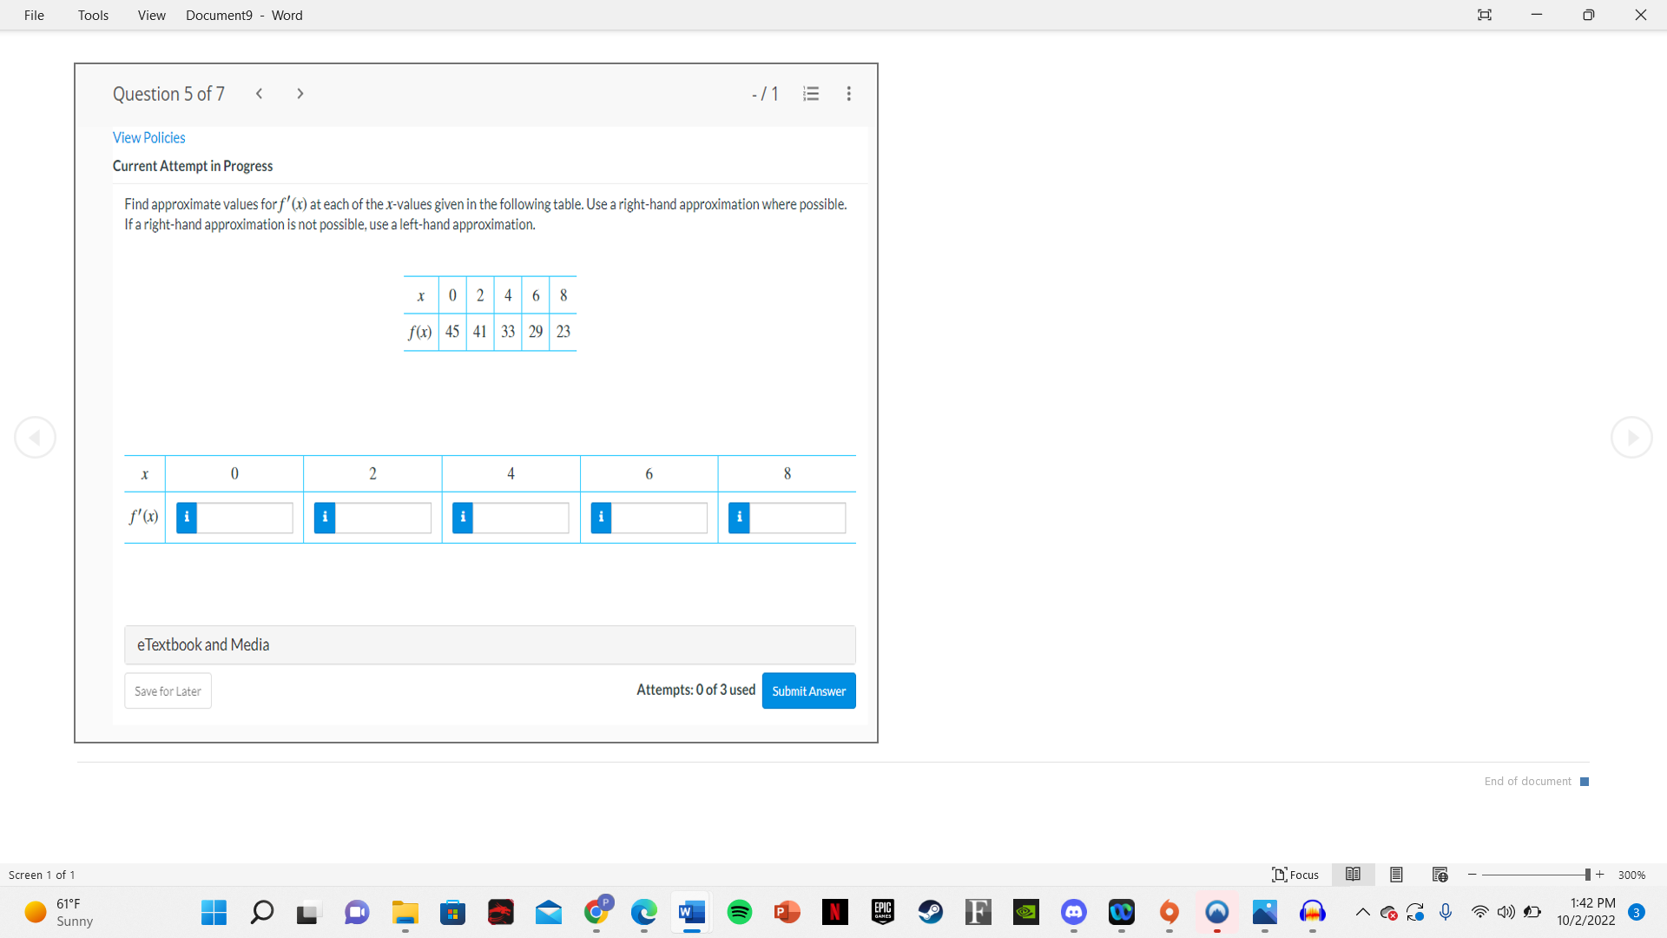Select Web Layout view icon
1667x938 pixels.
[x=1440, y=875]
